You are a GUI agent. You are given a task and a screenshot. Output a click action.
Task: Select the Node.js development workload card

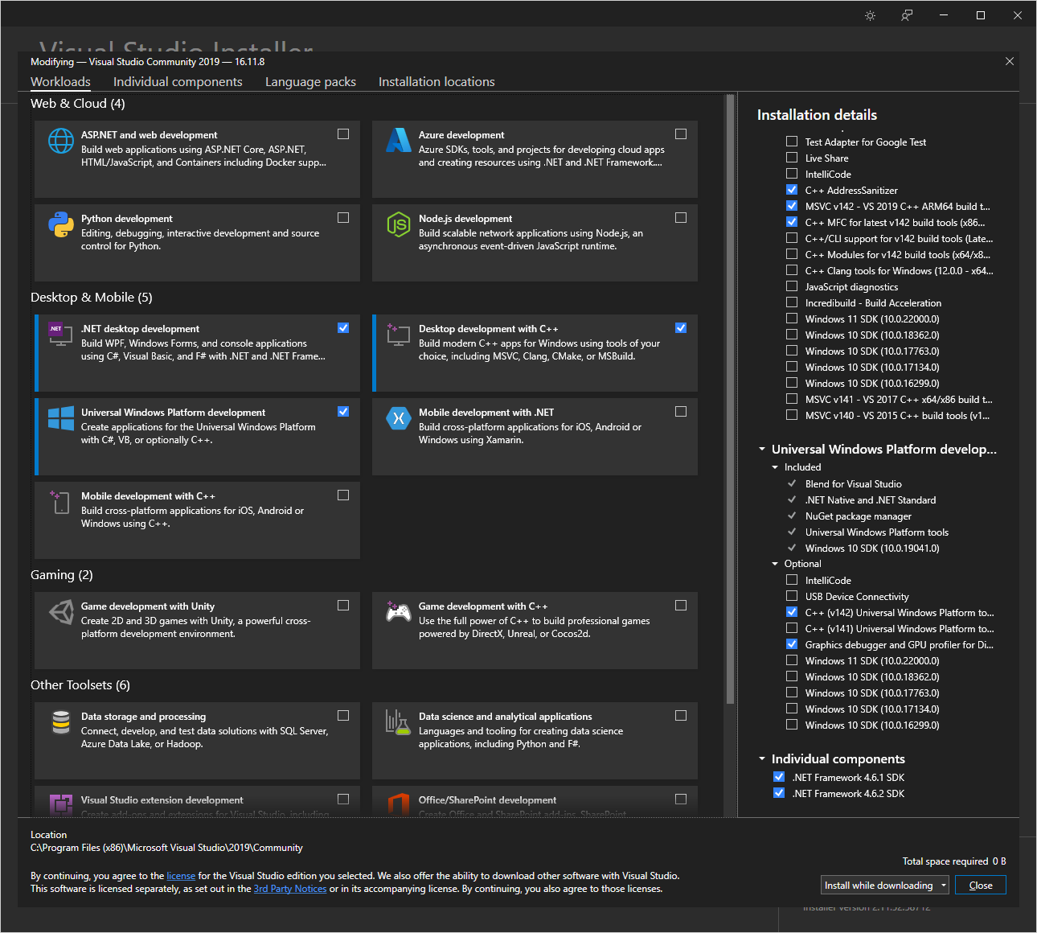coord(535,243)
